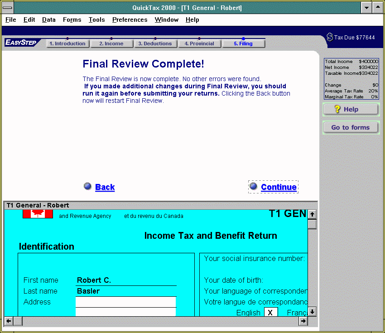Open the Preferences menu

pyautogui.click(x=130, y=20)
